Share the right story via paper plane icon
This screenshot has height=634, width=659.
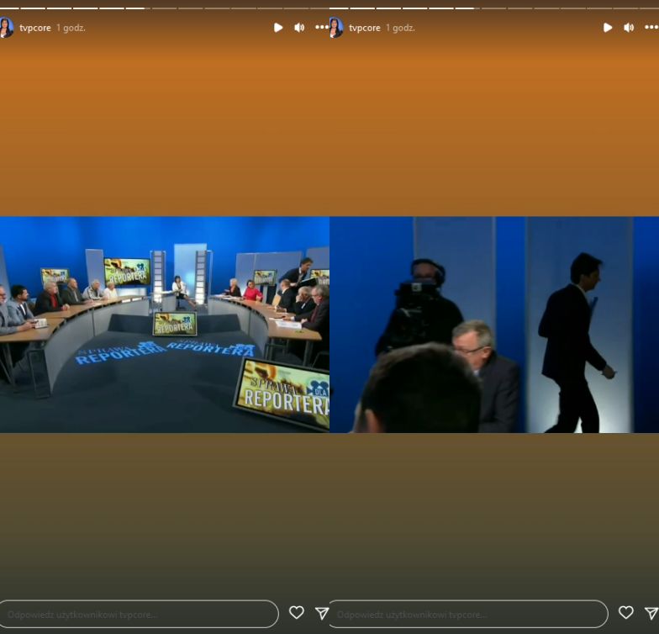pyautogui.click(x=651, y=614)
